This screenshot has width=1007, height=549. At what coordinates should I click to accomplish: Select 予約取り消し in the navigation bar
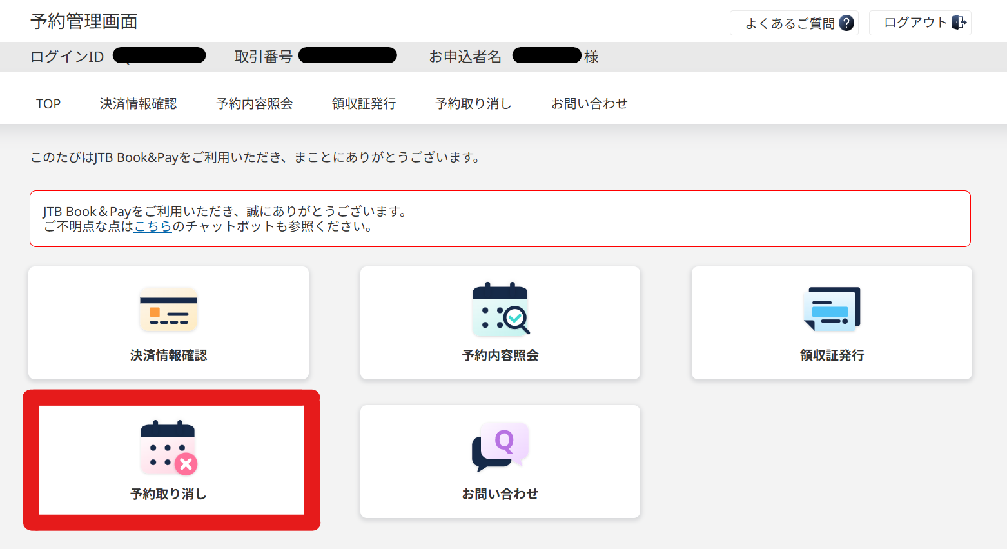(x=473, y=104)
